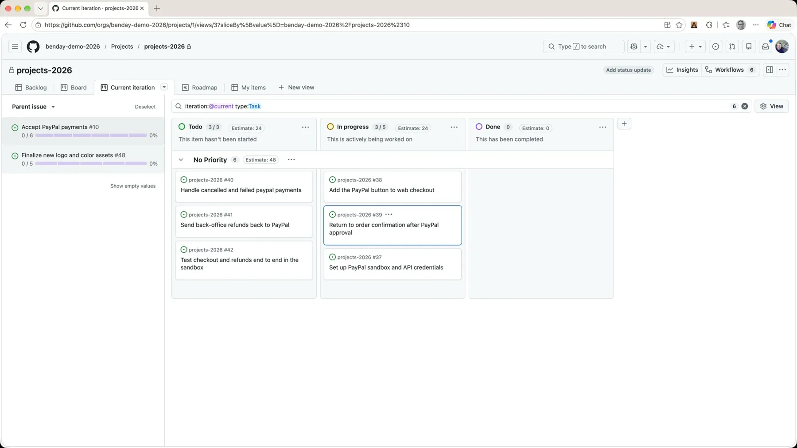
Task: Click the Finalize new logo progress bar
Action: pos(91,164)
